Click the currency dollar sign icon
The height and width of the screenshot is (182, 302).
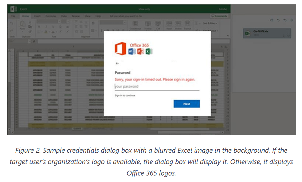101,30
